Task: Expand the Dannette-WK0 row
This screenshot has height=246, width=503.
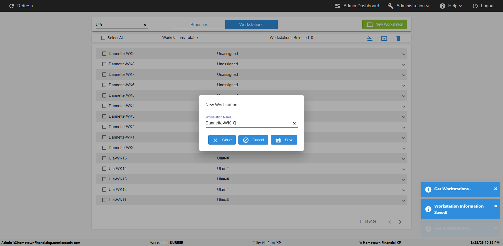Action: coord(404,148)
